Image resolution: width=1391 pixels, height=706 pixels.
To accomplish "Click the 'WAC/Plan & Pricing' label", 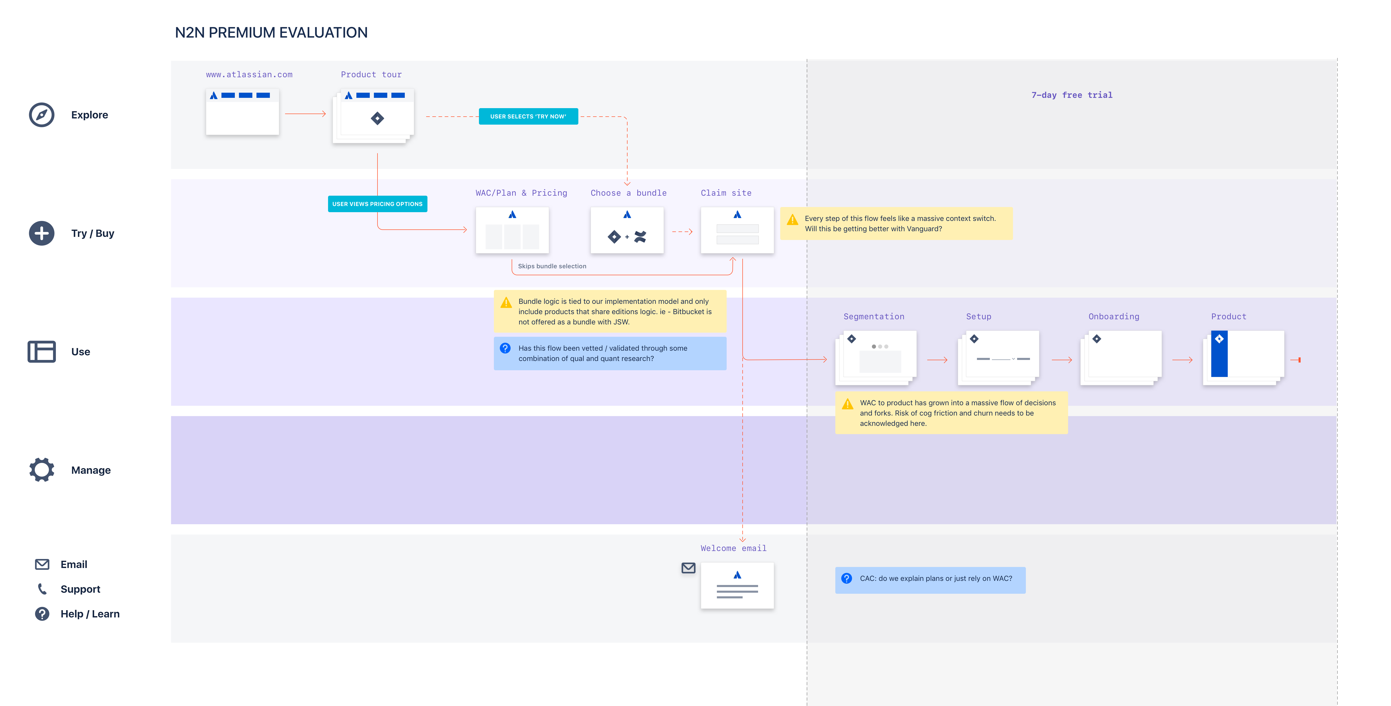I will (521, 193).
